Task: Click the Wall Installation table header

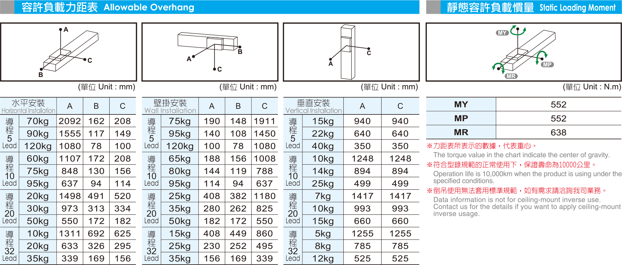Action: pyautogui.click(x=170, y=106)
